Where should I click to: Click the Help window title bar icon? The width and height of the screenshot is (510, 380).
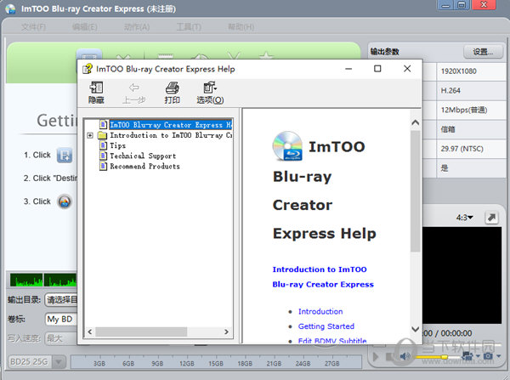click(88, 69)
